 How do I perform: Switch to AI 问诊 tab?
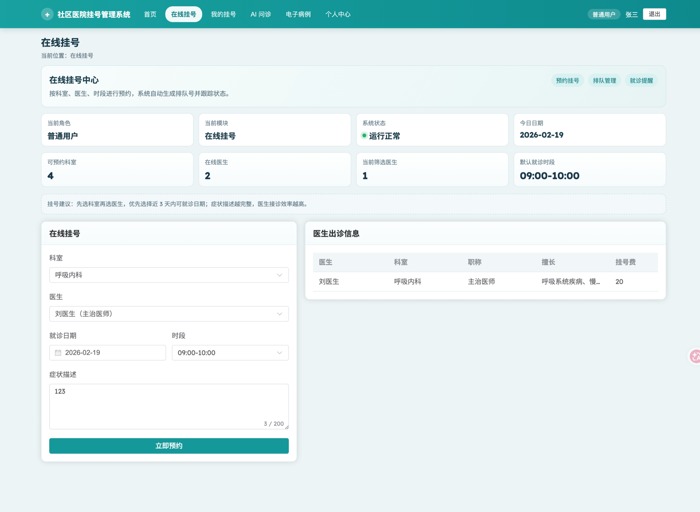click(x=261, y=14)
